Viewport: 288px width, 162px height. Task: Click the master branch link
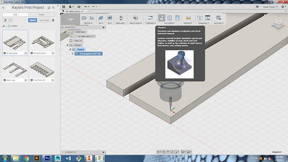pyautogui.click(x=14, y=26)
